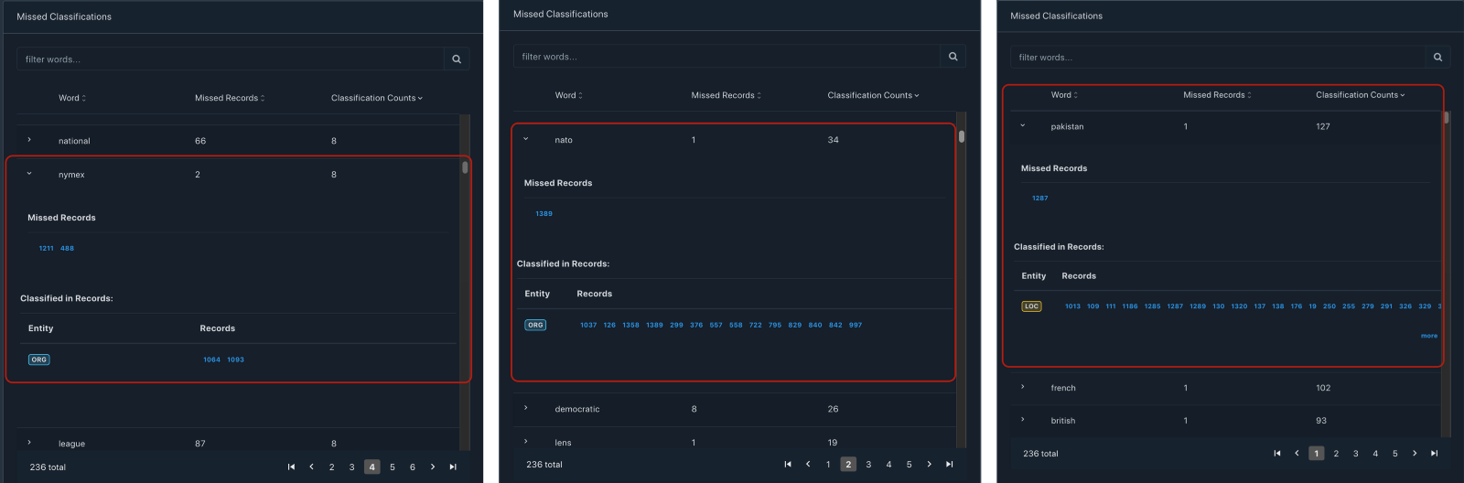Click the filter words field in the nato panel

point(727,57)
